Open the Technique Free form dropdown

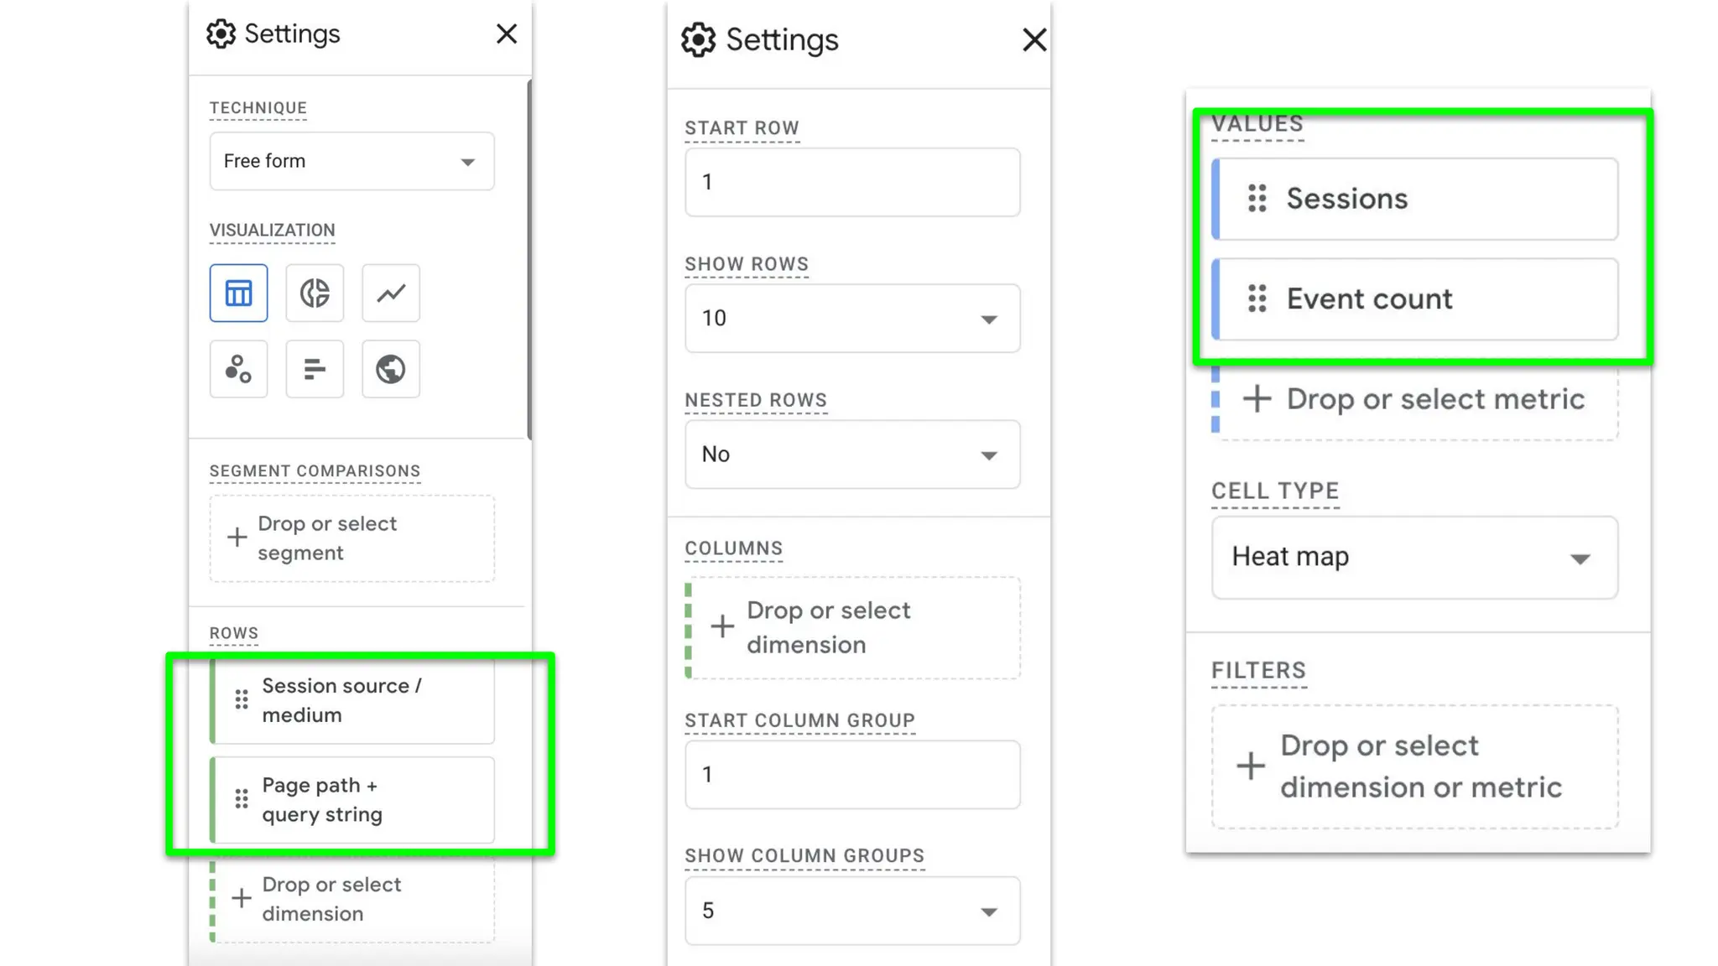pyautogui.click(x=351, y=161)
